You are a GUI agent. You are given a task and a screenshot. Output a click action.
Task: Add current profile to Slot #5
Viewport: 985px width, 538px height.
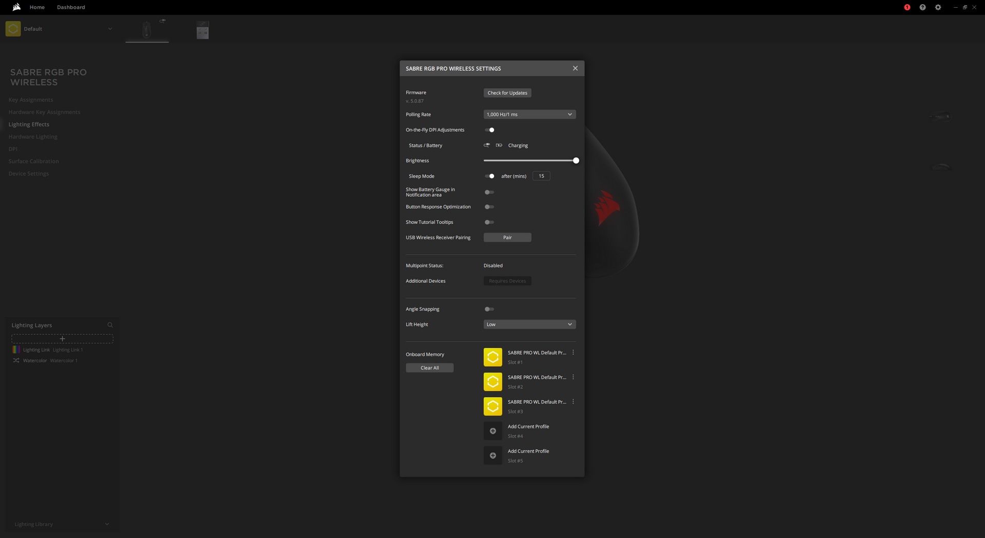click(x=493, y=456)
